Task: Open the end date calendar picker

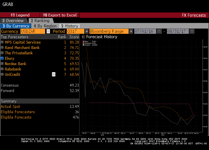Action: click(x=192, y=31)
